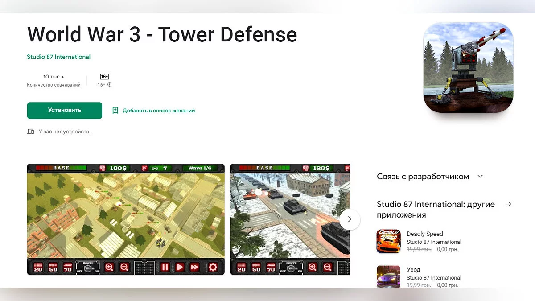Click play button in first screenshot
Viewport: 535px width, 301px height.
180,267
